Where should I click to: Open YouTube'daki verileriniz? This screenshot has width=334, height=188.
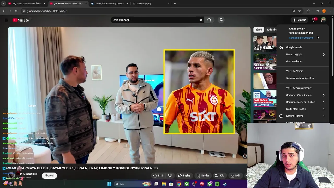(303, 88)
